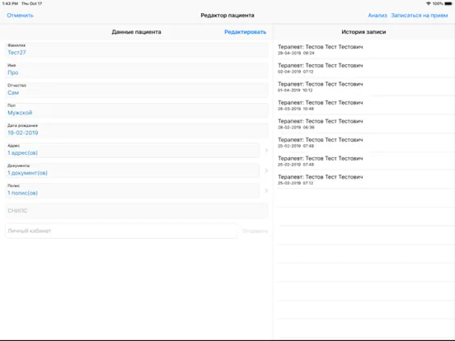Click the СНИЛС input field
This screenshot has width=455, height=341.
(x=137, y=211)
